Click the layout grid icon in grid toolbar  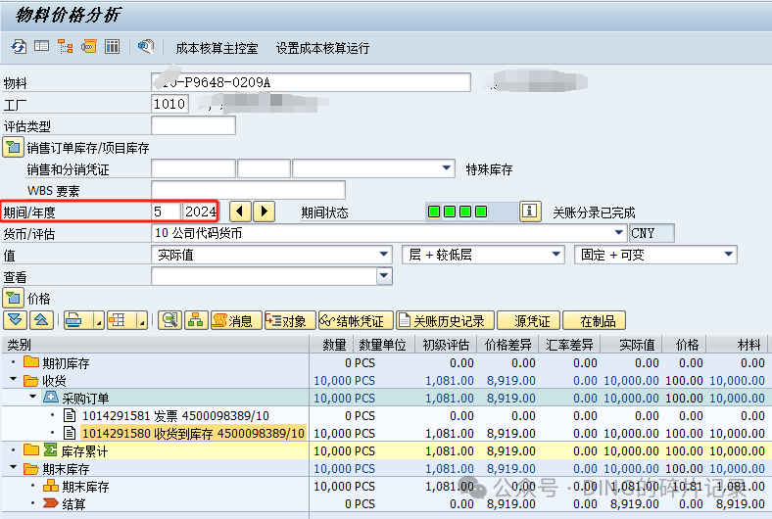pyautogui.click(x=118, y=321)
